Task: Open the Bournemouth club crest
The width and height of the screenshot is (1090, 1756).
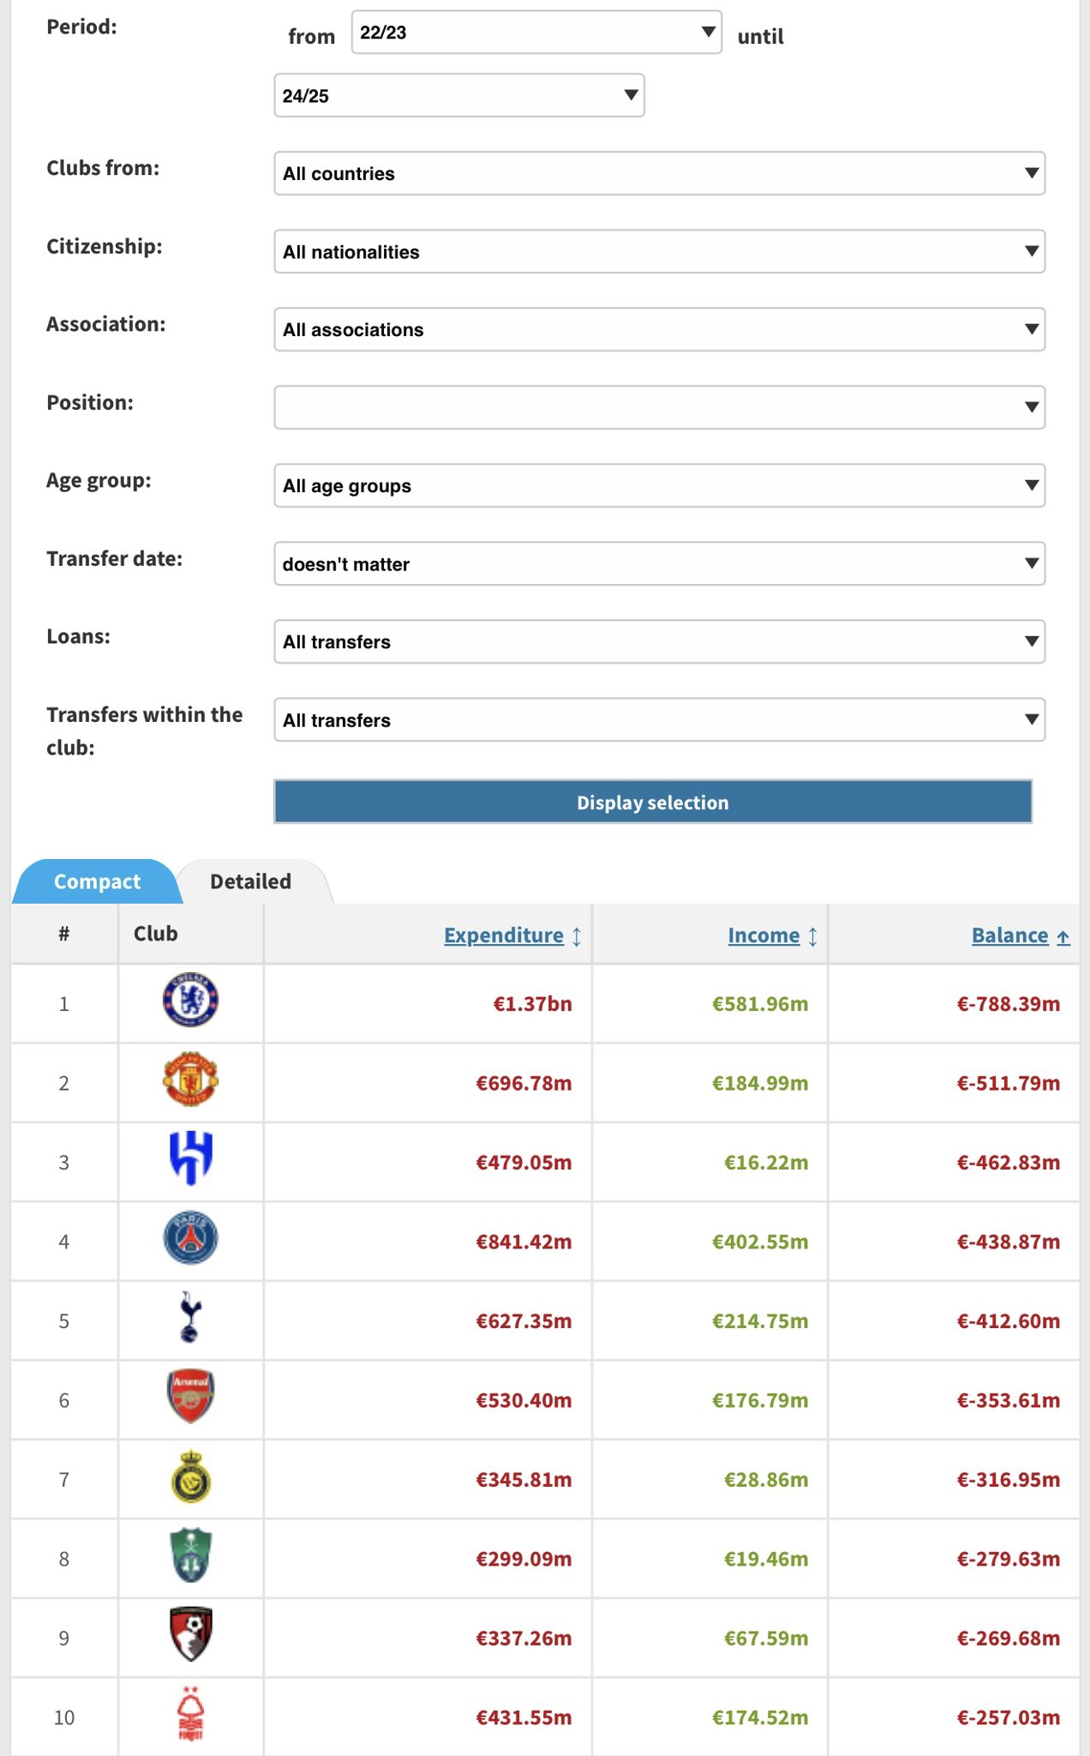Action: point(190,1634)
